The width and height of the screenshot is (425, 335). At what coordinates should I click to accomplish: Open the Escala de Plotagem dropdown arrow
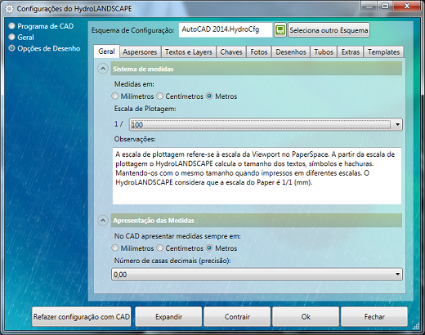[x=397, y=125]
